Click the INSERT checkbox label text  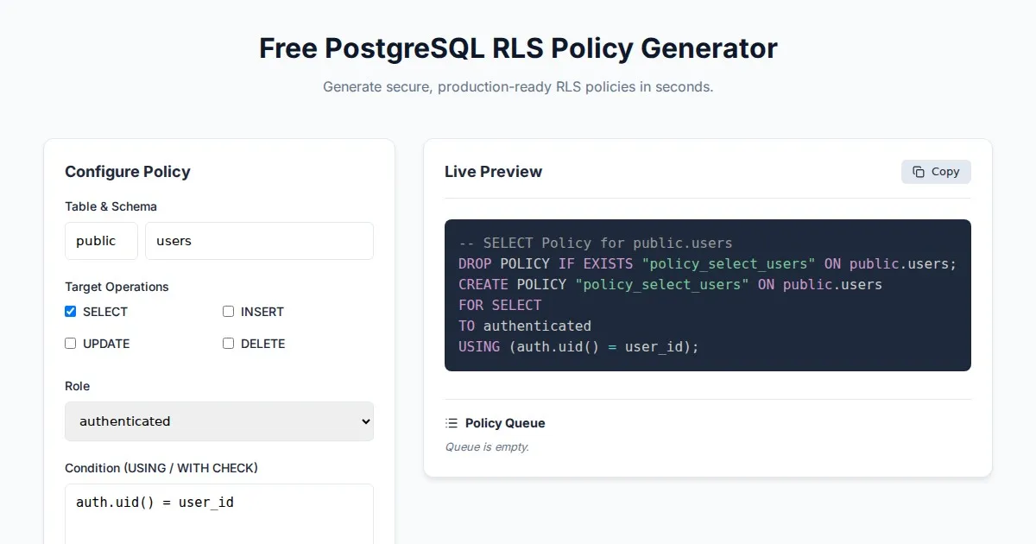point(262,312)
